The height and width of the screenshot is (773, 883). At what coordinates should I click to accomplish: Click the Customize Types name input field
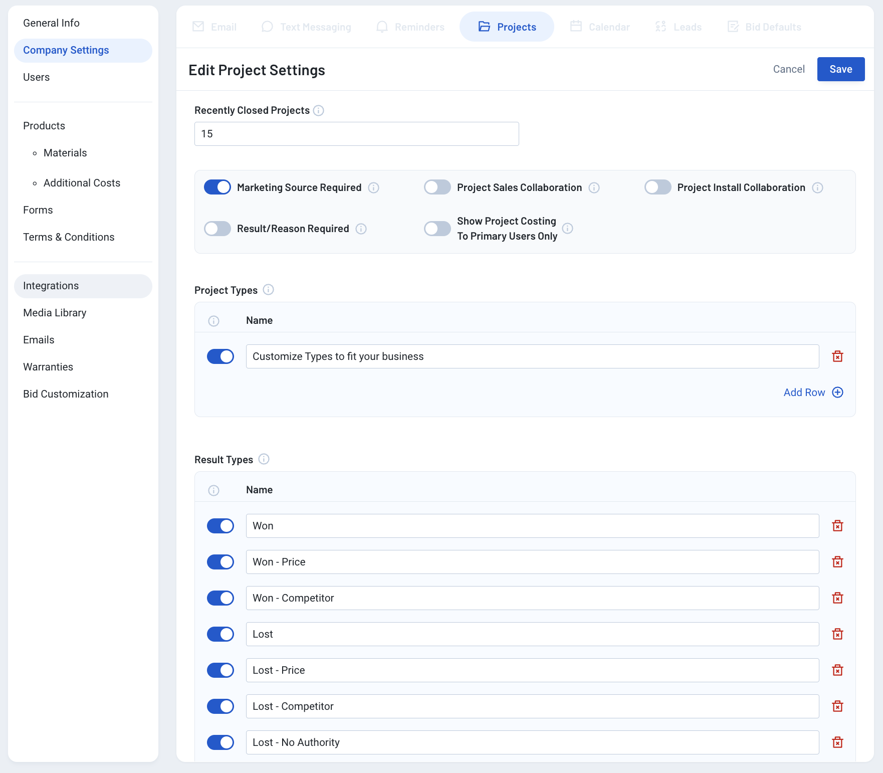coord(533,356)
